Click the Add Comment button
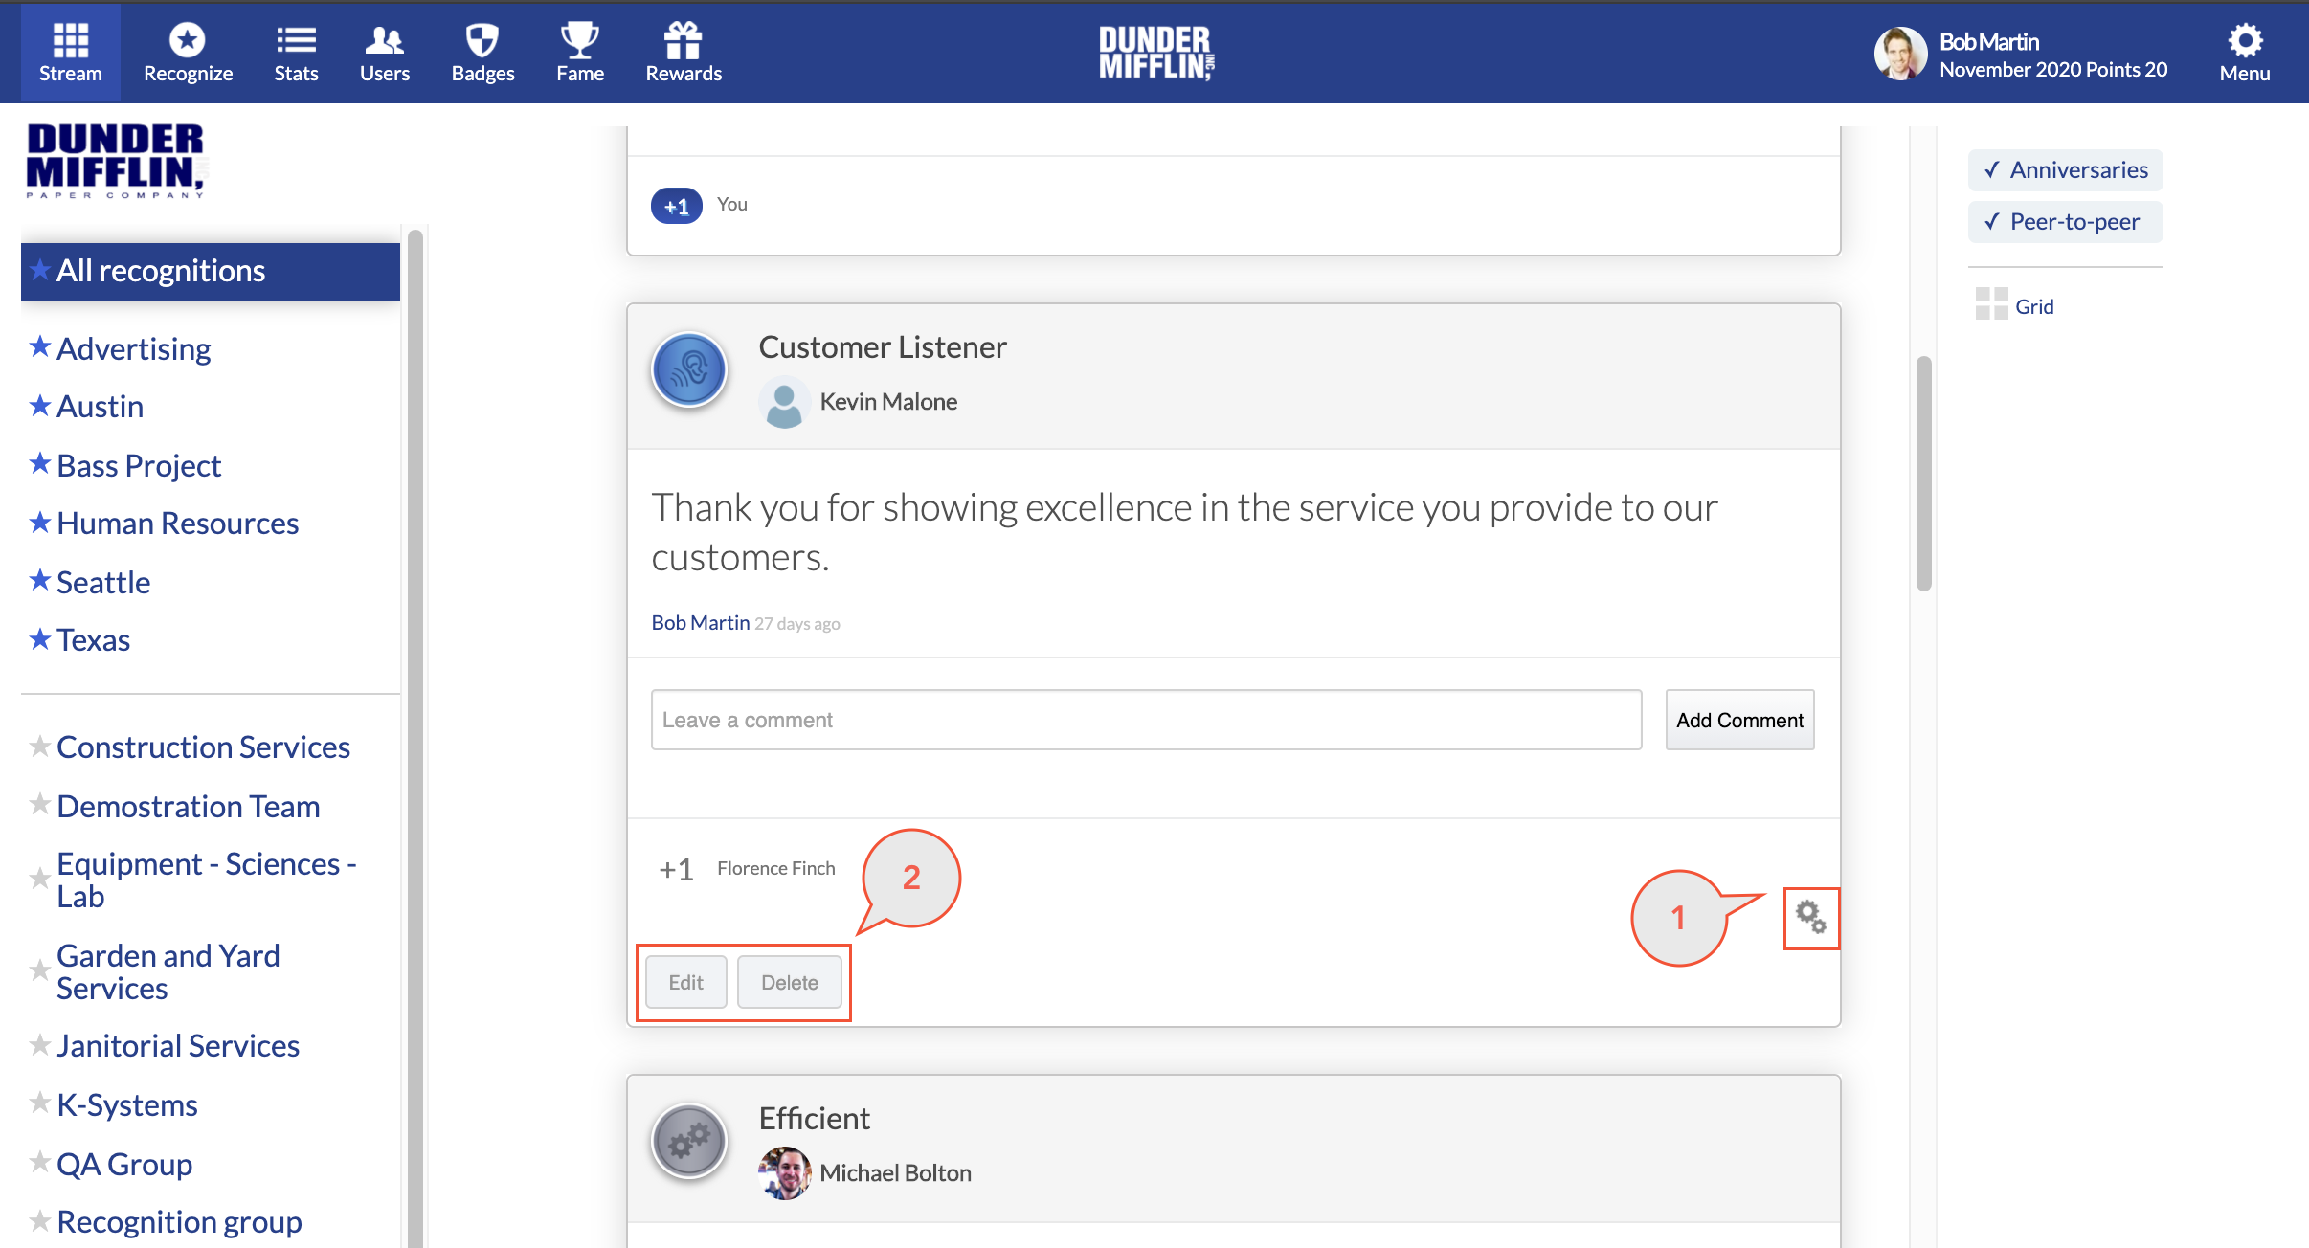 click(x=1739, y=721)
